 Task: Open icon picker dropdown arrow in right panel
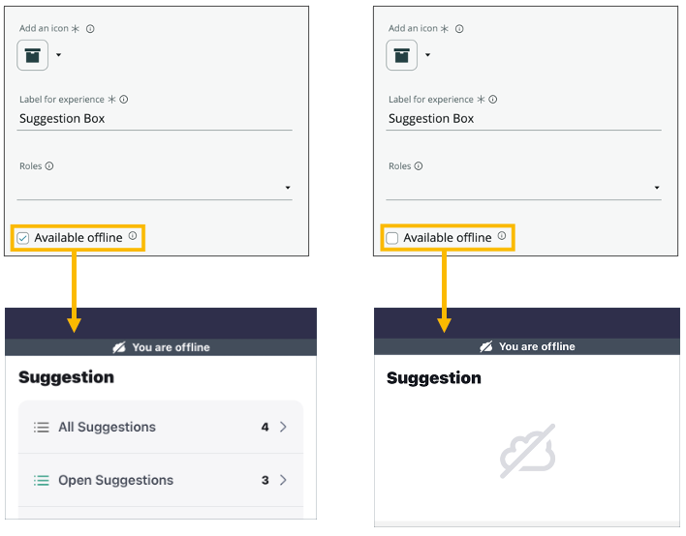click(x=427, y=55)
